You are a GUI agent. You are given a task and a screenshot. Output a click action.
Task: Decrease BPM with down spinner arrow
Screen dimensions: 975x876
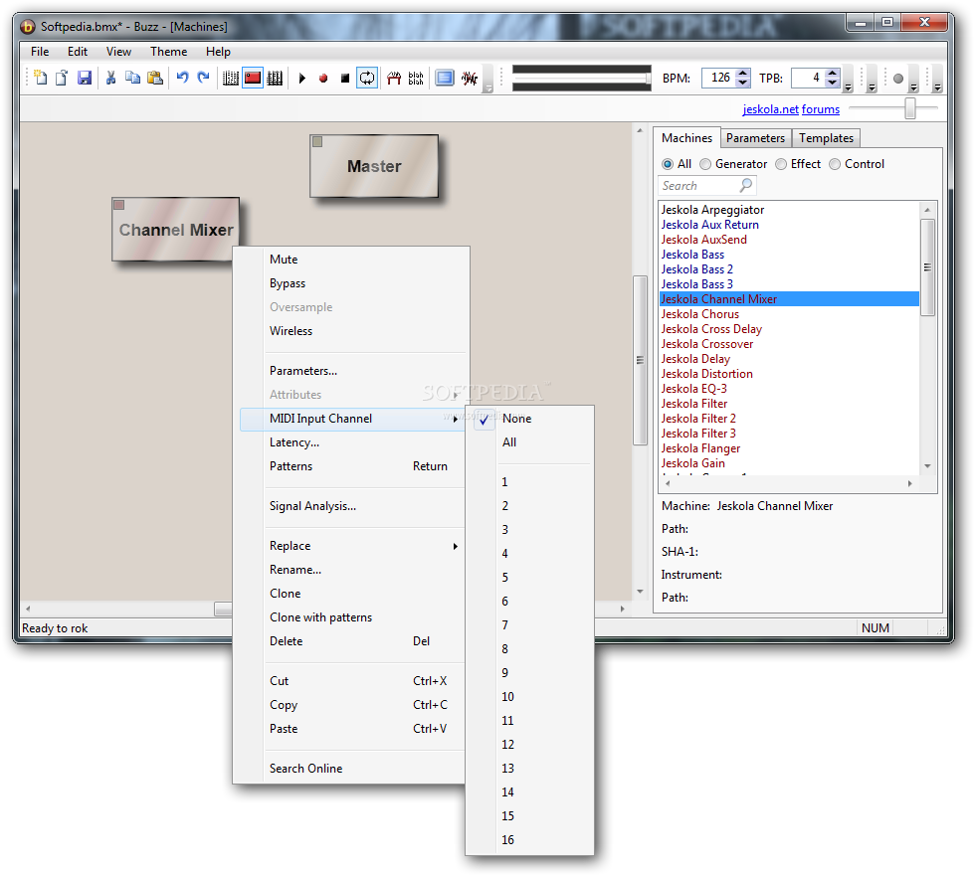tap(742, 83)
